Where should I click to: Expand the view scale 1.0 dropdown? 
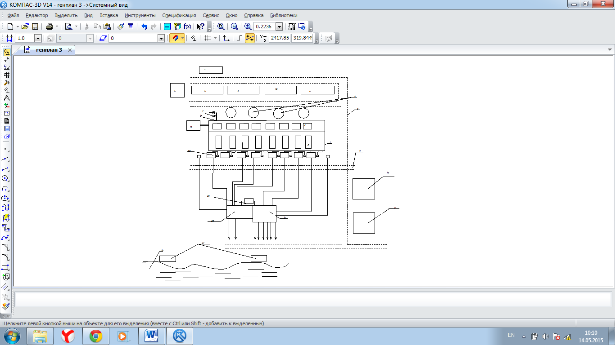(x=38, y=39)
